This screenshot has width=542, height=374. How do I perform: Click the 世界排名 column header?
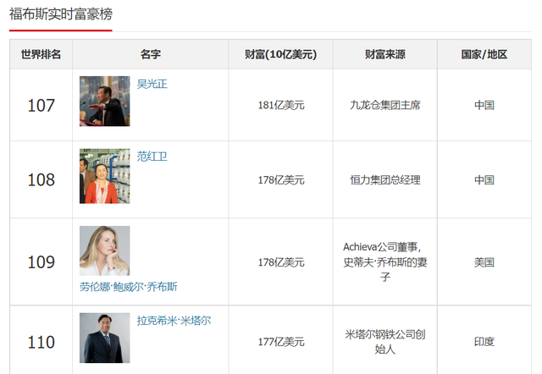coord(41,54)
